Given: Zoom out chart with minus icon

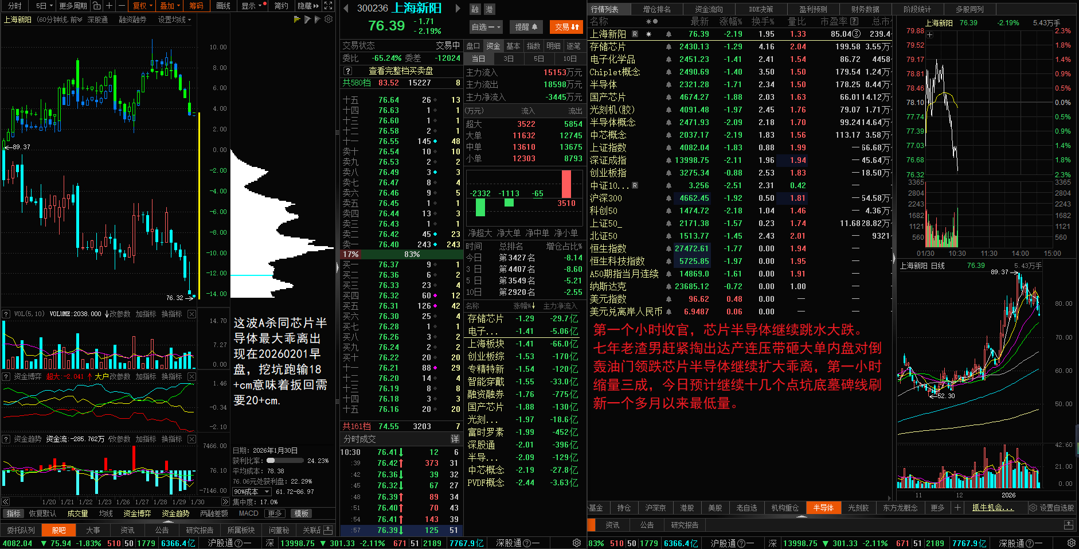Looking at the screenshot, I should (122, 6).
